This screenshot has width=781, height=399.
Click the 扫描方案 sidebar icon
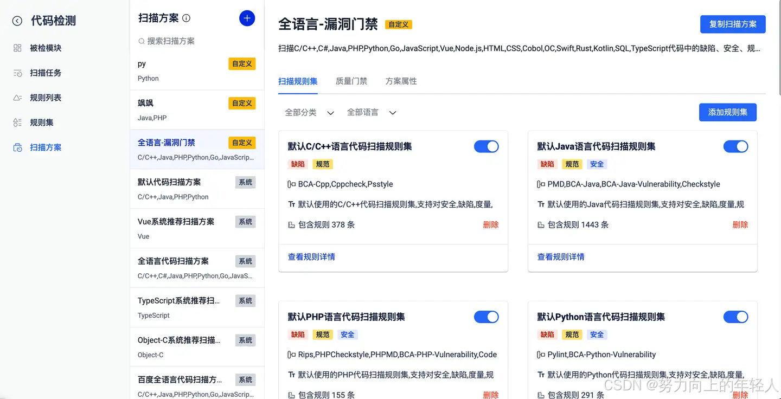pos(17,147)
